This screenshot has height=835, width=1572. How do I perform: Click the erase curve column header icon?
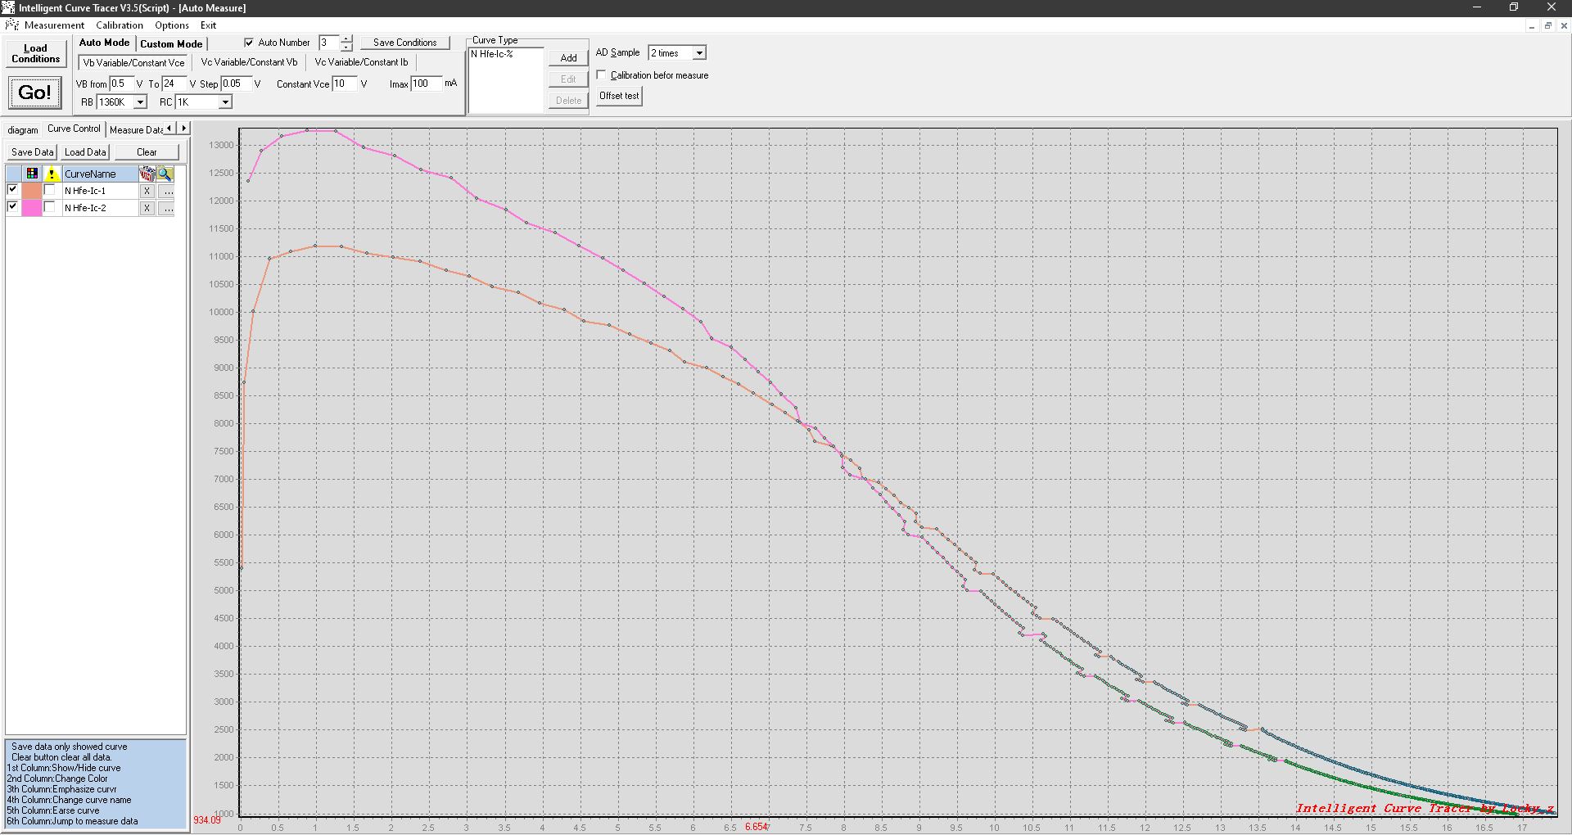tap(147, 174)
